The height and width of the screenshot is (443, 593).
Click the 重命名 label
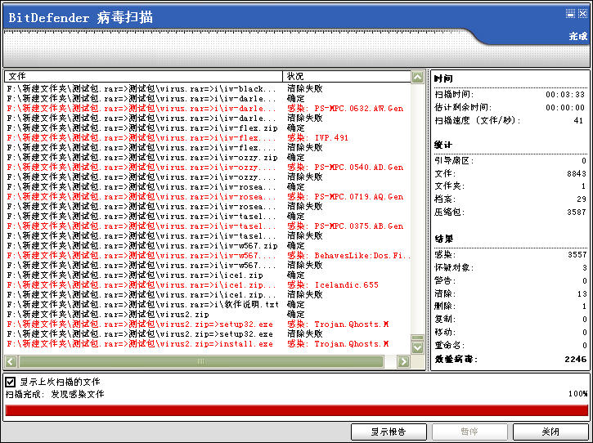(x=447, y=346)
